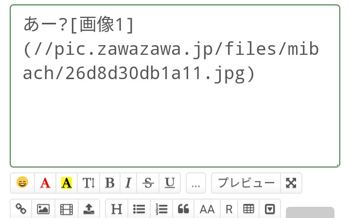Open text size T icon
350x218 pixels.
click(x=88, y=183)
